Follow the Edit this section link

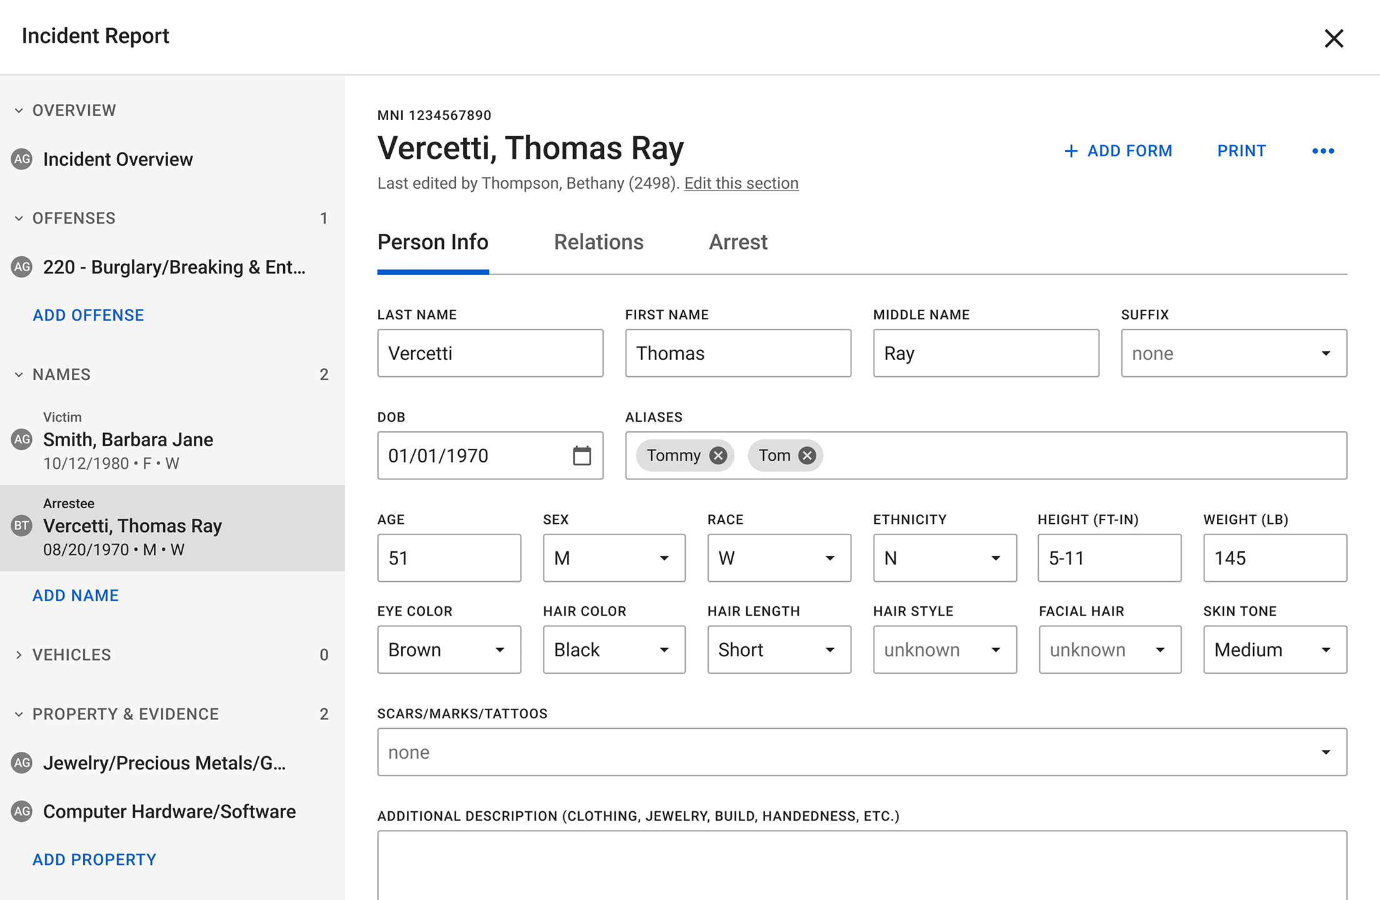[741, 183]
